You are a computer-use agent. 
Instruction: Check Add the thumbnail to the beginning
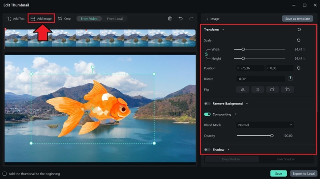coord(4,174)
